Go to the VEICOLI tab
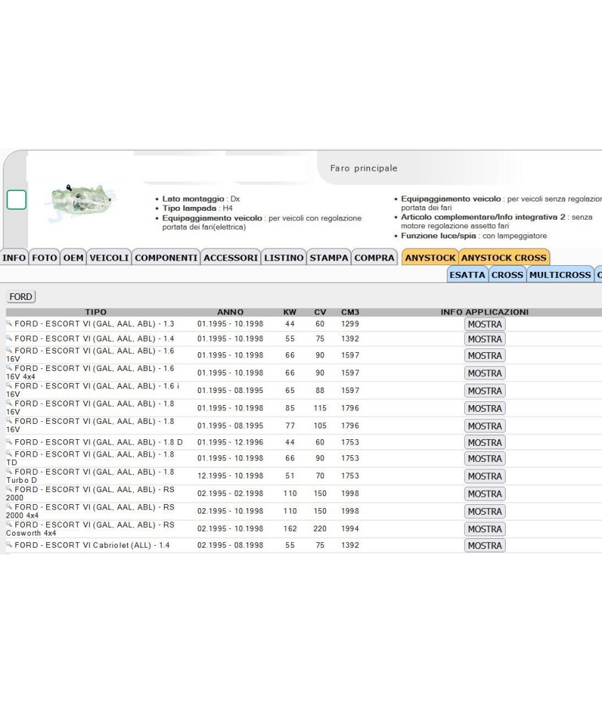The image size is (602, 703). 109,258
